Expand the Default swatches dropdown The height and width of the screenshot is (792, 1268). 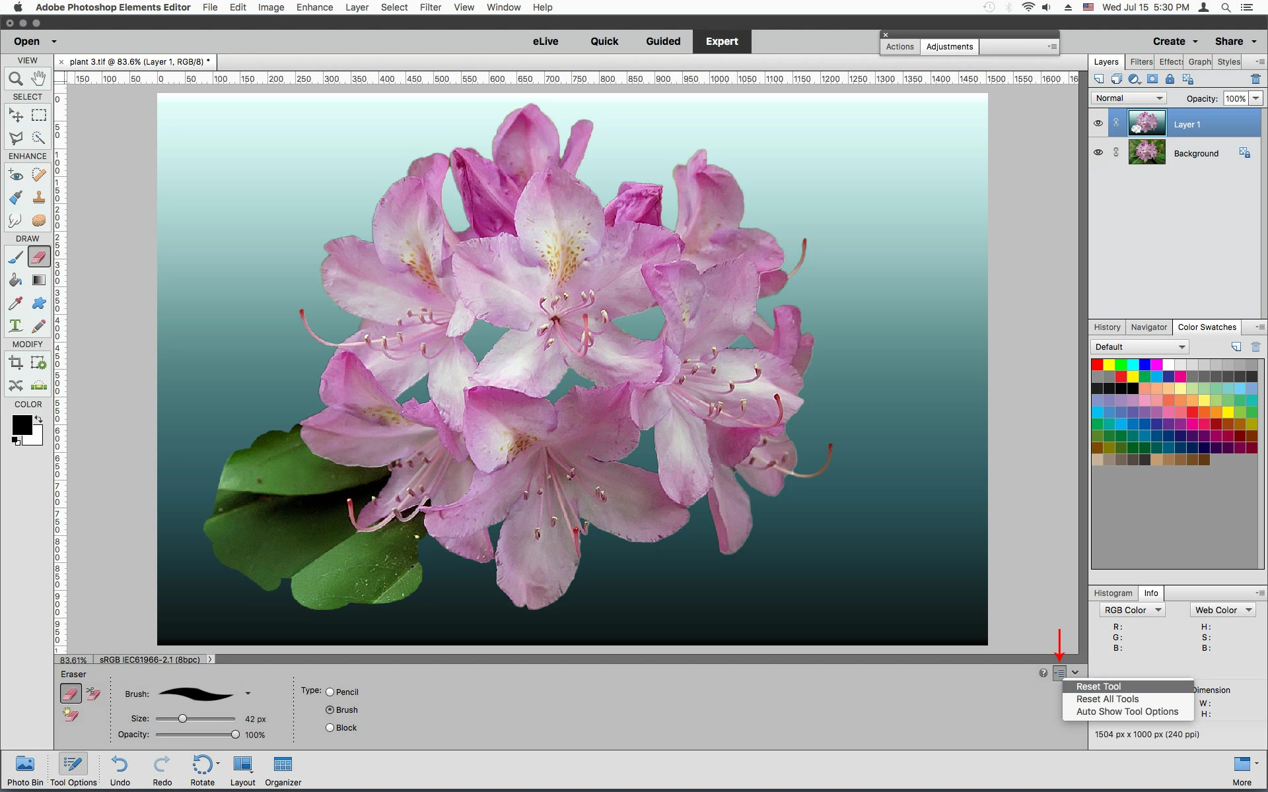point(1140,347)
